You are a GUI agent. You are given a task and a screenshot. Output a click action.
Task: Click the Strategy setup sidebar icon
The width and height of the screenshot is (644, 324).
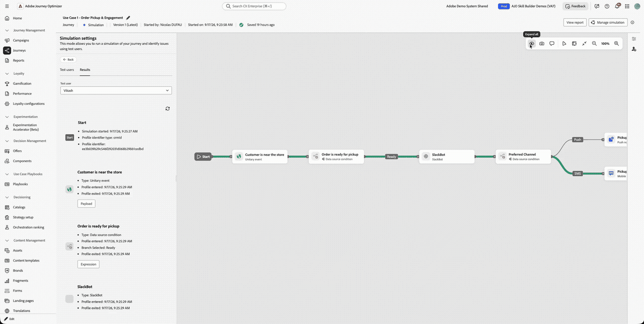point(7,217)
